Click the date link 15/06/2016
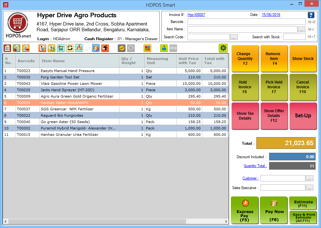Screen dimensions: 321x228 click(x=271, y=15)
